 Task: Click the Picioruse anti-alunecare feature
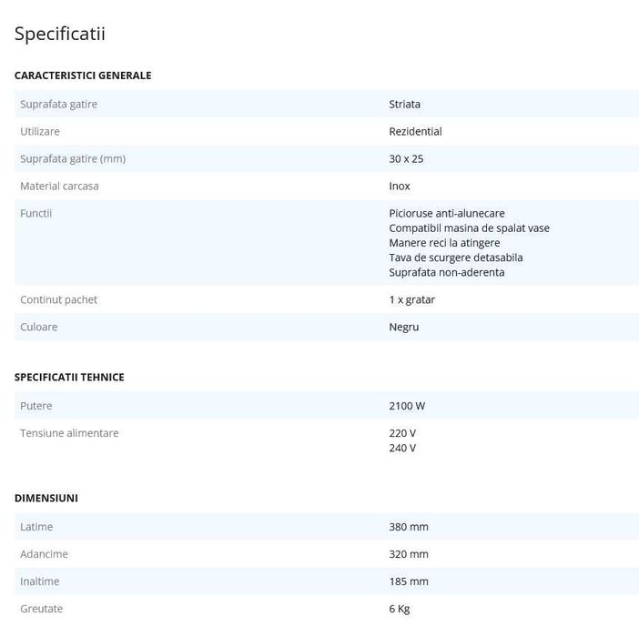pos(446,214)
